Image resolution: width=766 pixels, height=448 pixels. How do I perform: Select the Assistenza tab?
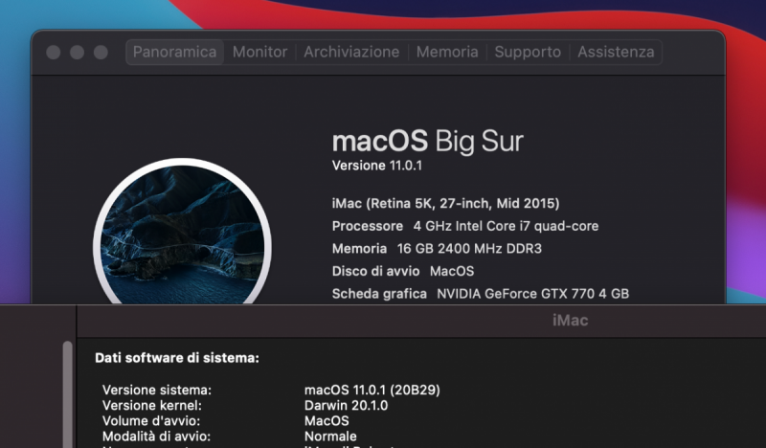click(x=616, y=52)
